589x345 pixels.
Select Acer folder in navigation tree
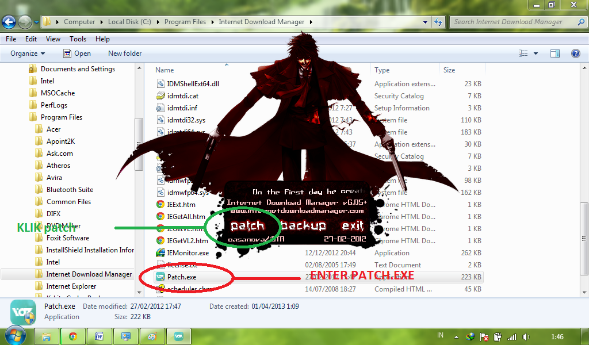point(53,129)
